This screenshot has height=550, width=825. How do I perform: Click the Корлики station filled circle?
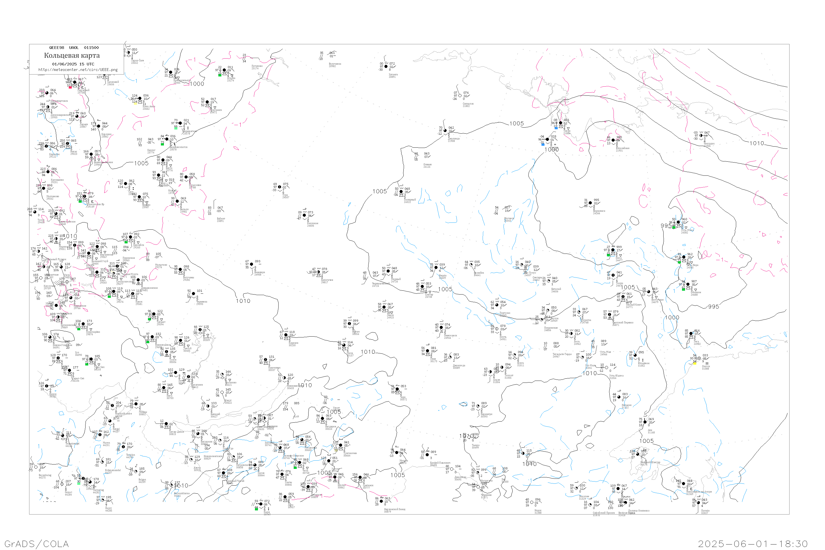pyautogui.click(x=98, y=126)
